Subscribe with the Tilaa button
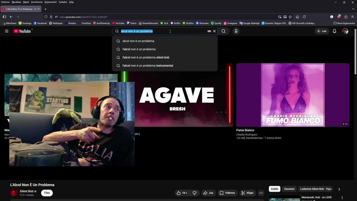 [x=47, y=193]
